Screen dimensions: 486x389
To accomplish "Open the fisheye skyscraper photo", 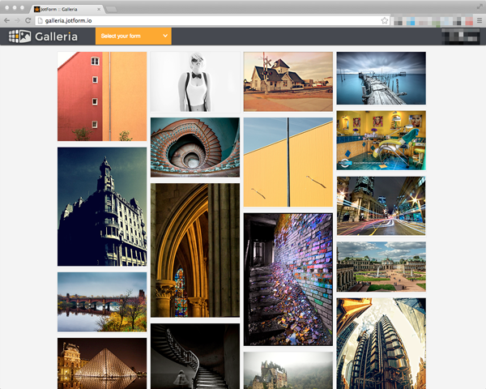I will (x=382, y=344).
